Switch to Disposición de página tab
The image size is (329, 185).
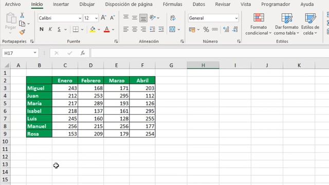(x=129, y=4)
